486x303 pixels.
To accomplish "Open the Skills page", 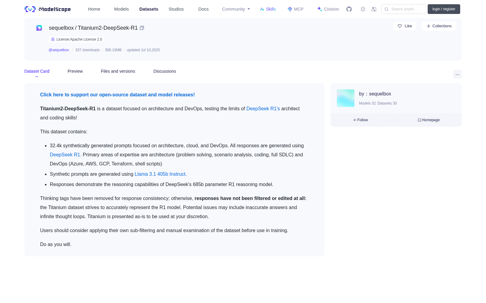I will click(268, 9).
